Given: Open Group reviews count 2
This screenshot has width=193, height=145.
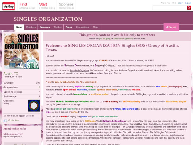Looking at the screenshot, I should point(22,87).
